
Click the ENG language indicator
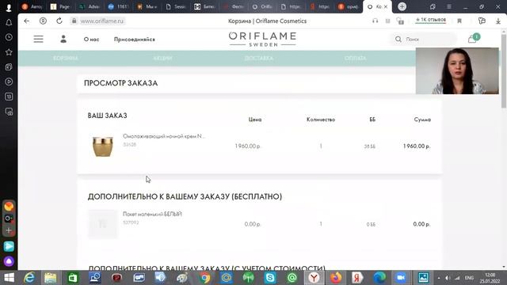(469, 278)
